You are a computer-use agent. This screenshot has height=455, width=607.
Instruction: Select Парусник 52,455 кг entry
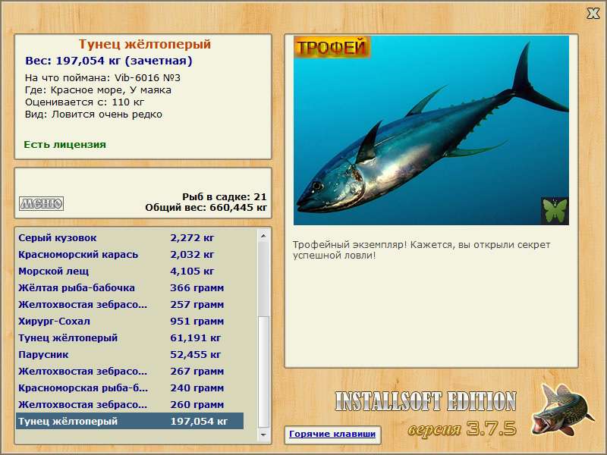click(130, 354)
